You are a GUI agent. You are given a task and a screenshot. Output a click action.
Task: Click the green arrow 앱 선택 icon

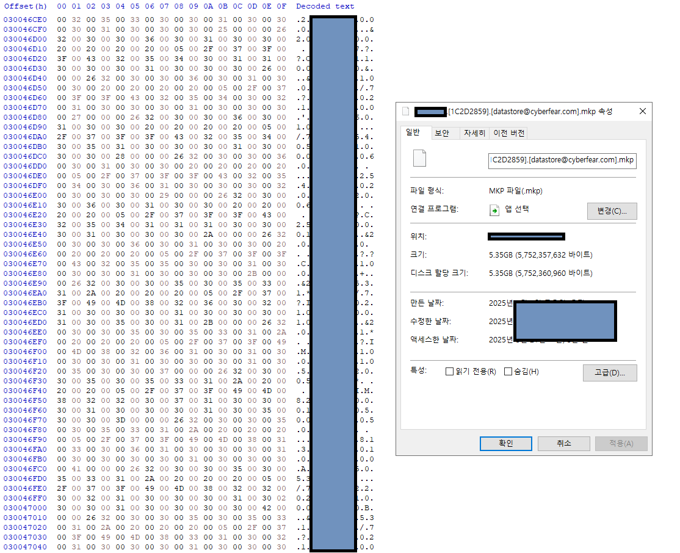point(495,210)
